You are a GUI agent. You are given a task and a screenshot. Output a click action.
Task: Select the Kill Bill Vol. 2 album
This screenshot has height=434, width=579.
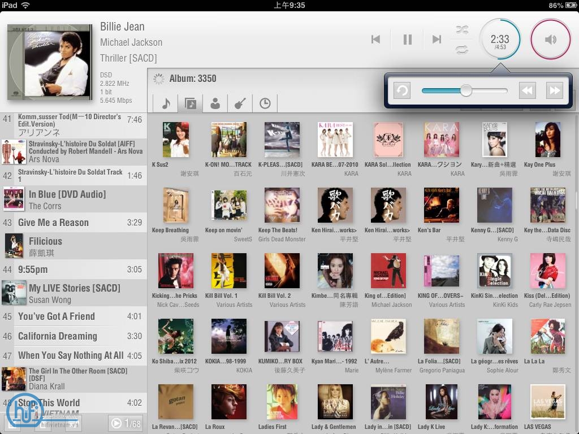point(282,270)
